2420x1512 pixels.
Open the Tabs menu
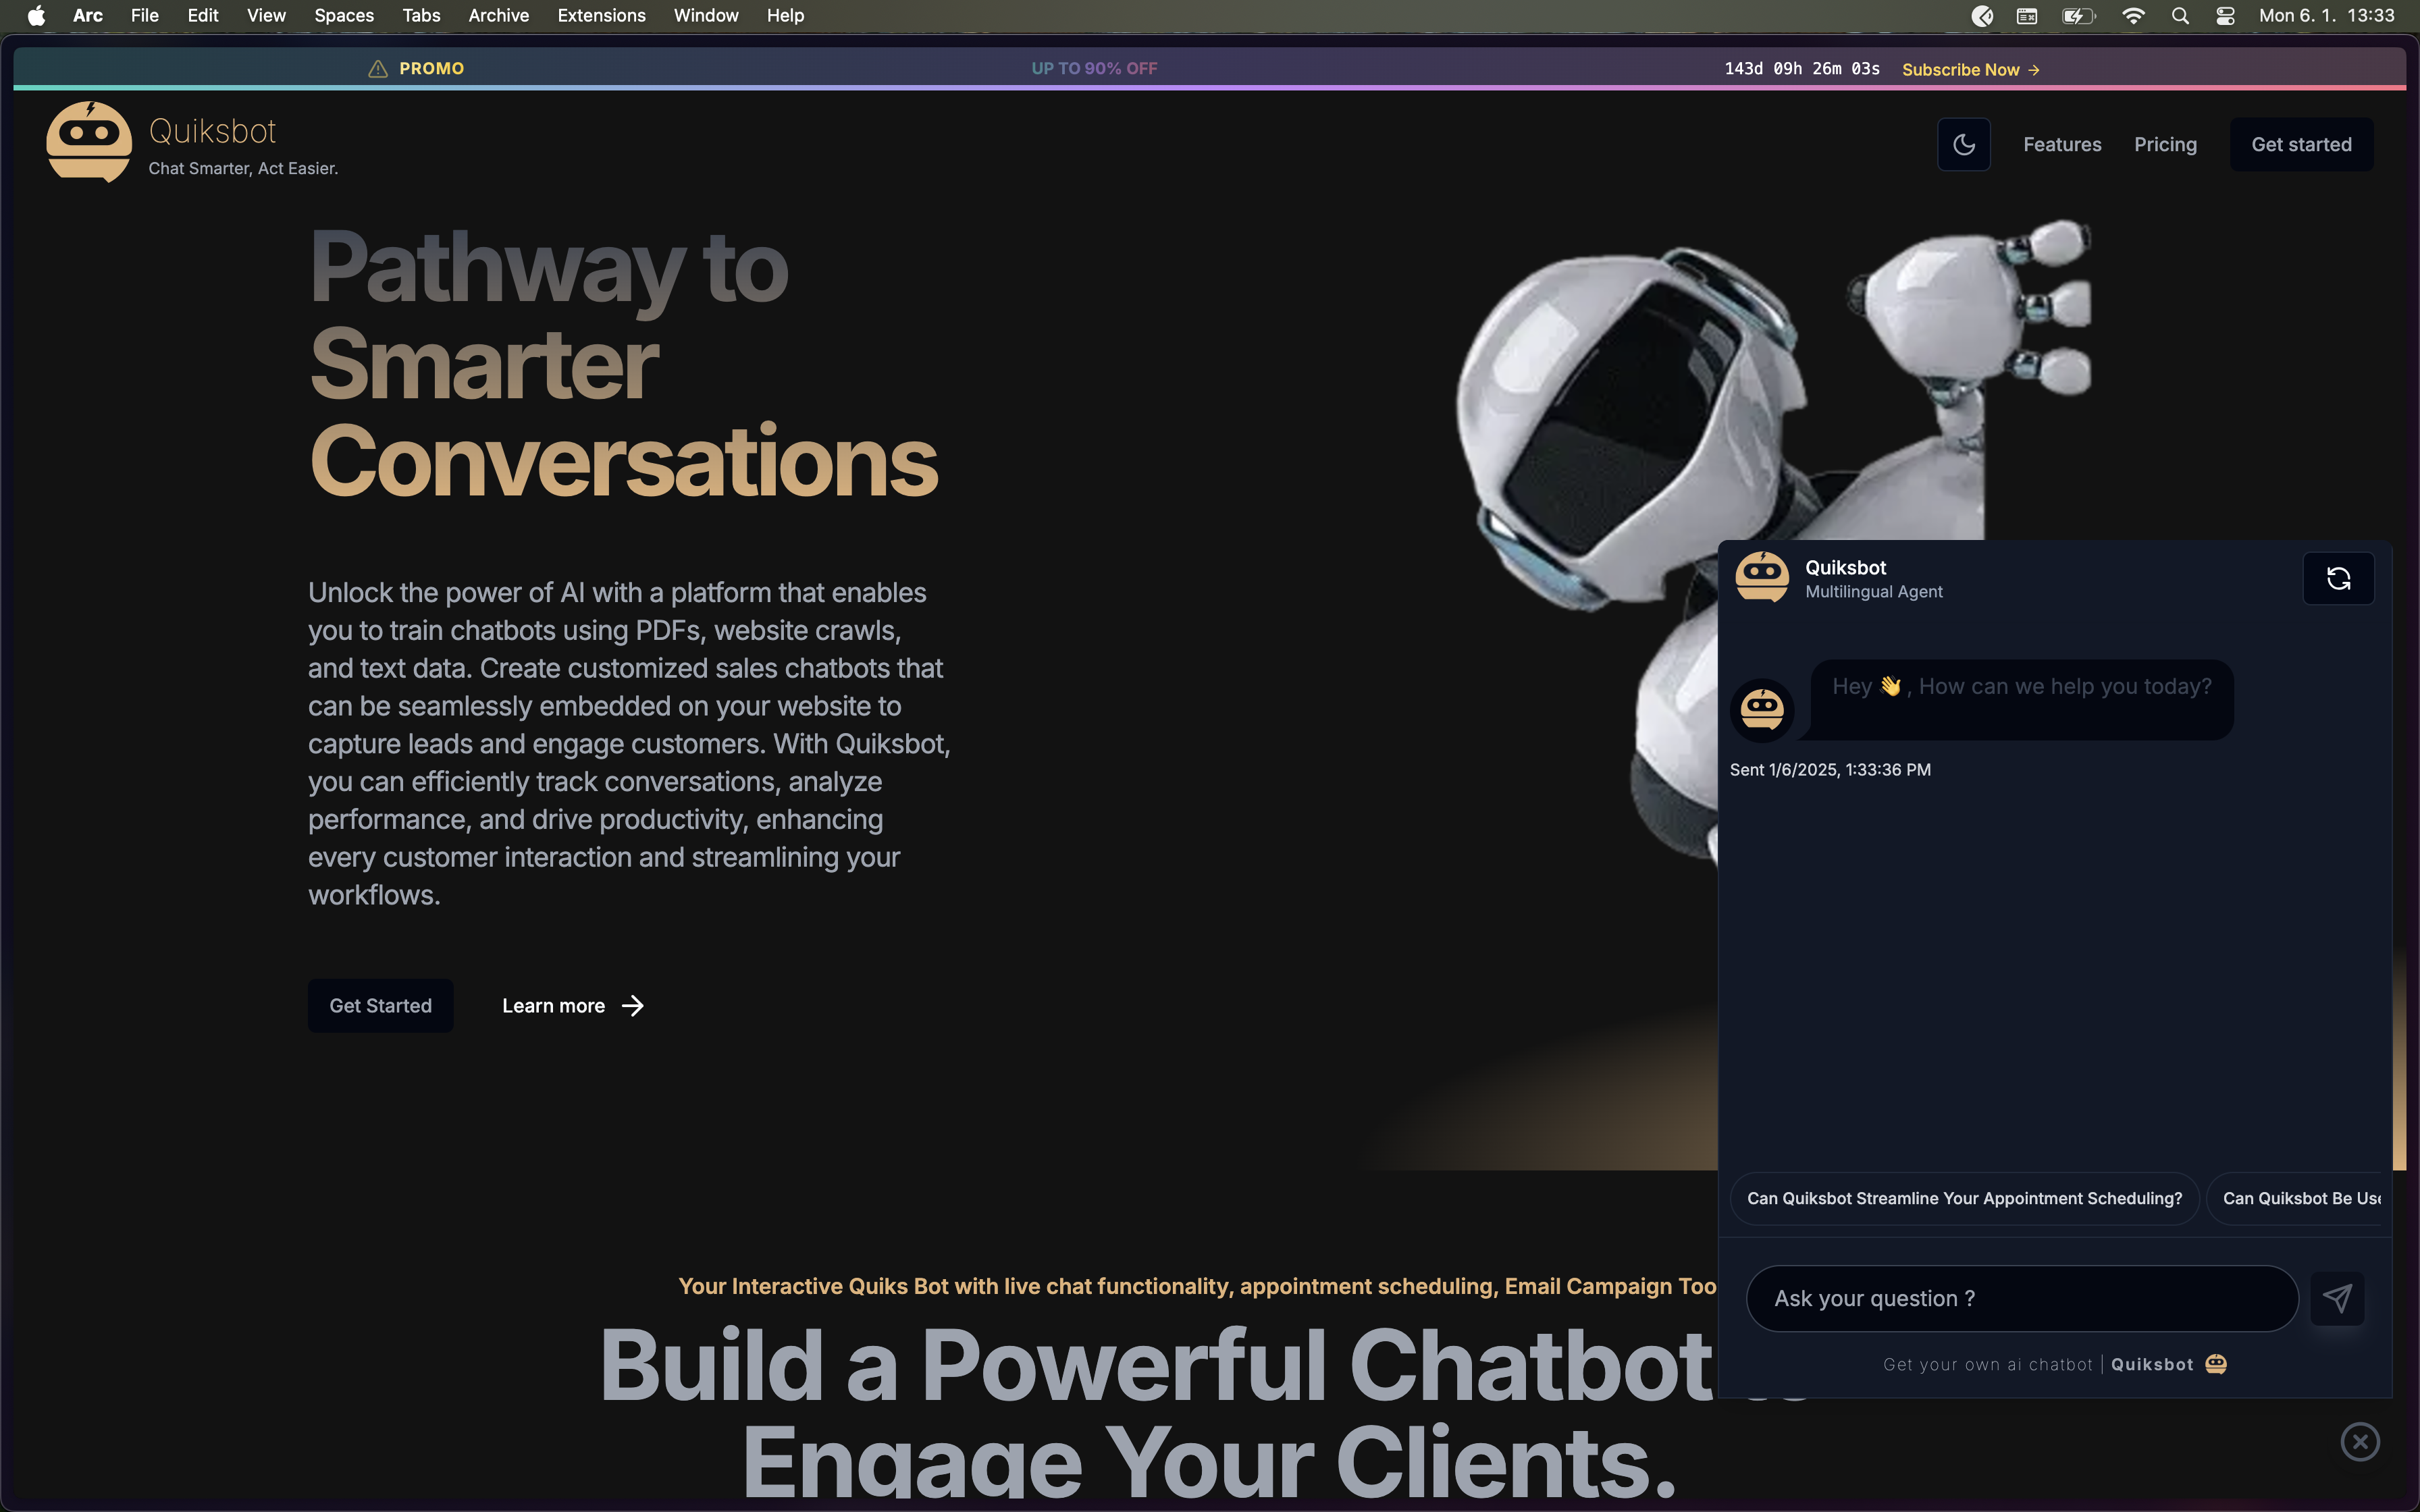click(x=421, y=16)
